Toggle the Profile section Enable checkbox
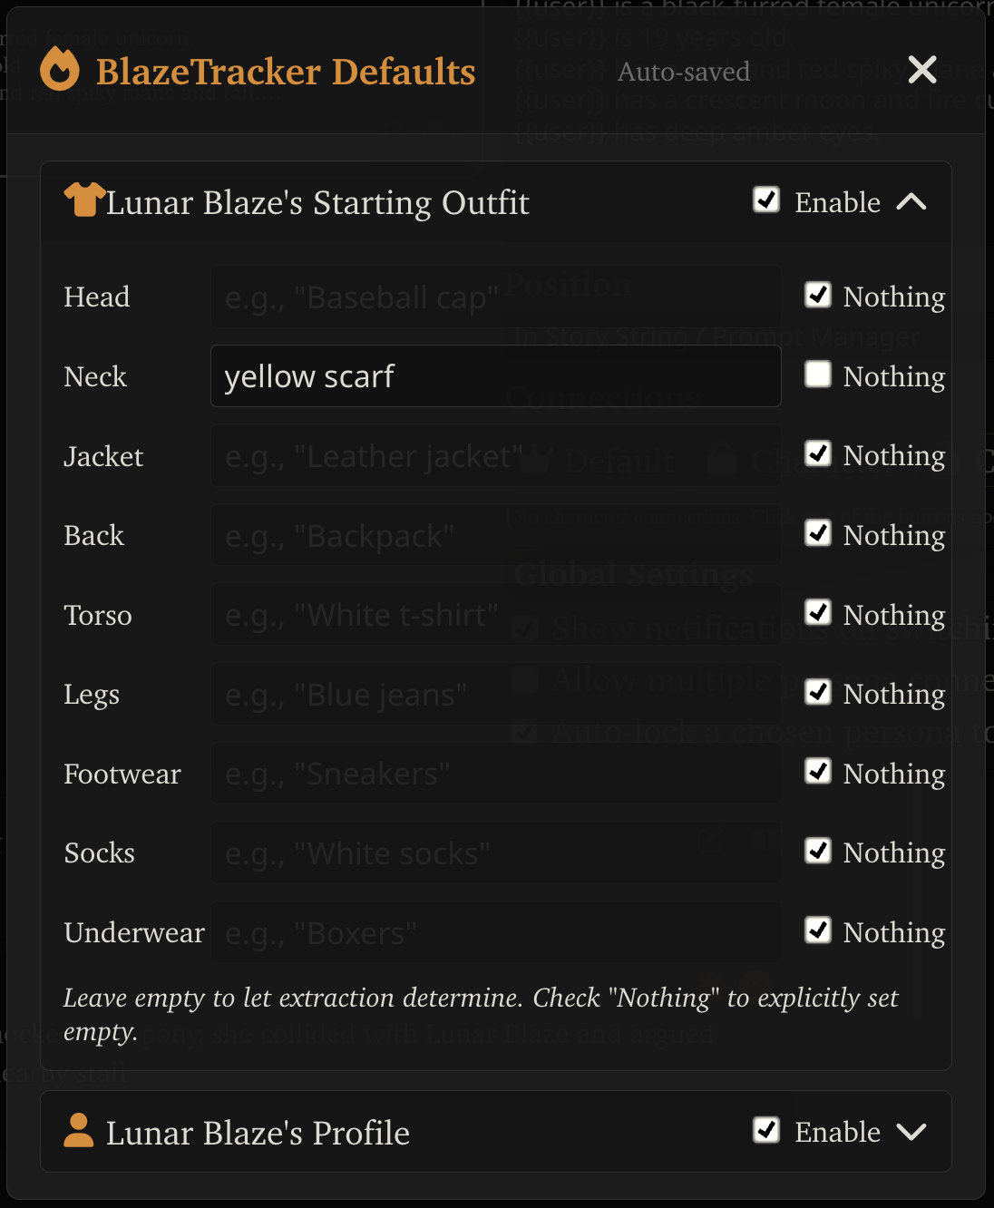994x1208 pixels. (x=766, y=1130)
